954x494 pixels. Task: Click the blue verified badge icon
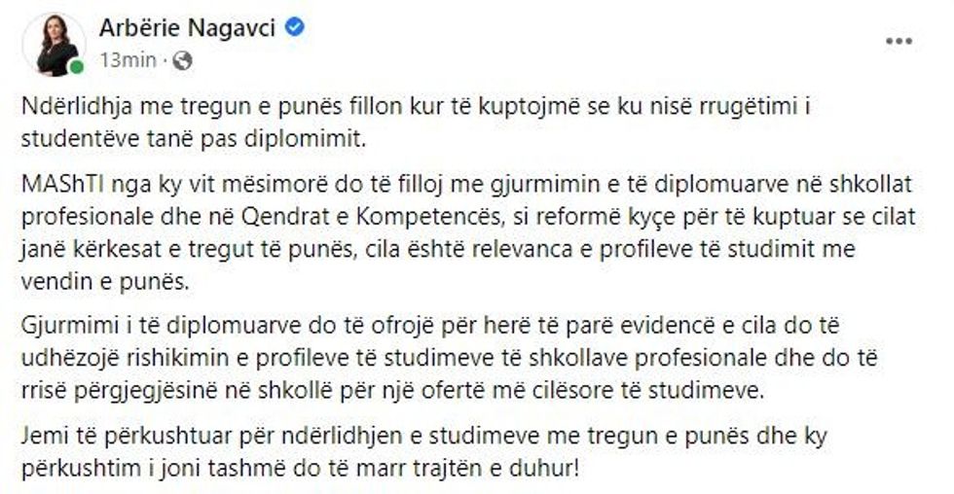(x=296, y=27)
